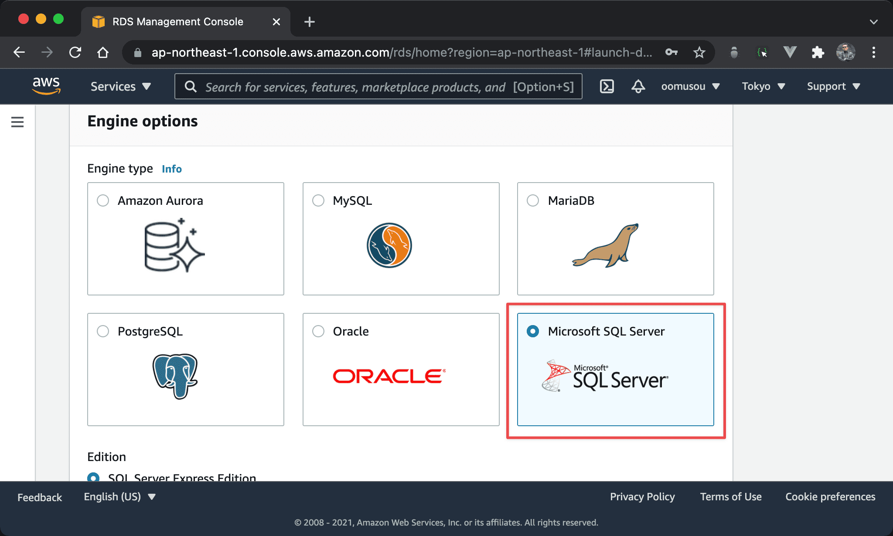Screen dimensions: 893x536
Task: Click the cursor-style extension icon
Action: point(762,53)
